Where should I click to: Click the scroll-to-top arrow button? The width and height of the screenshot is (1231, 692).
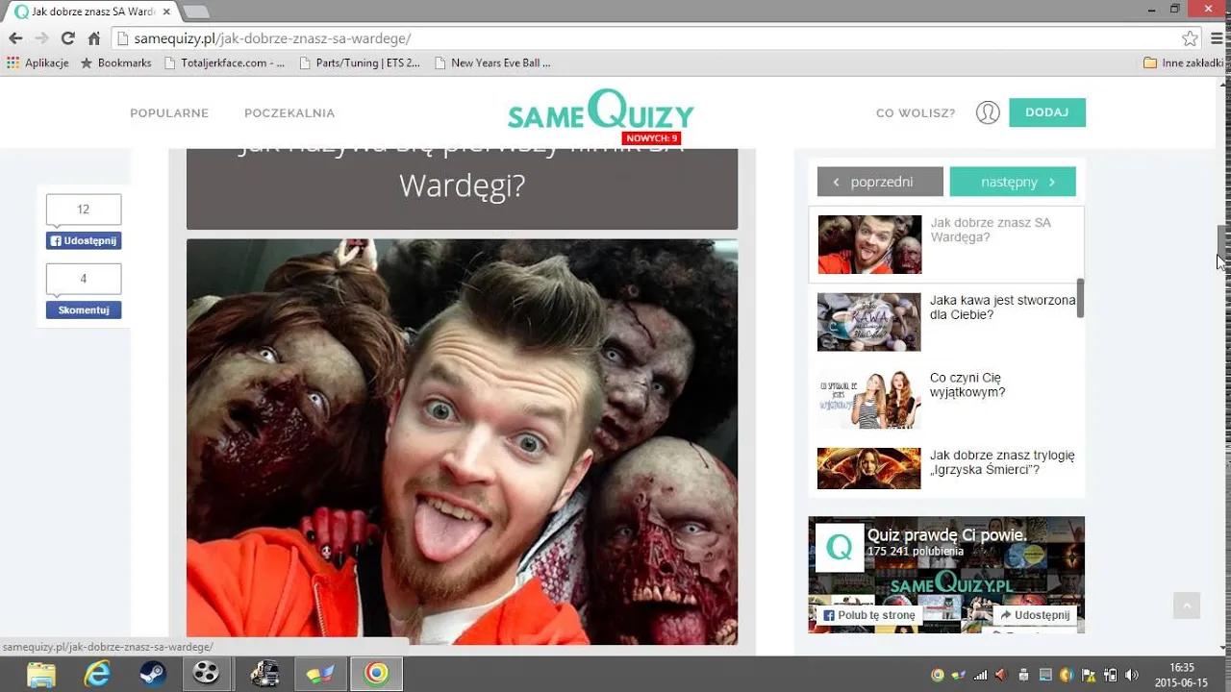pyautogui.click(x=1187, y=605)
